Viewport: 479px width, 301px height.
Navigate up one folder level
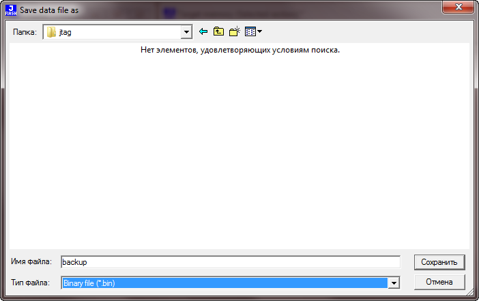tap(218, 31)
